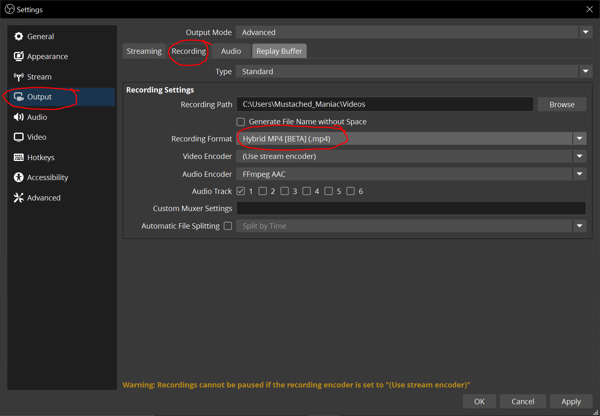Enable Automatic File Splitting checkbox
This screenshot has height=416, width=600.
click(228, 226)
